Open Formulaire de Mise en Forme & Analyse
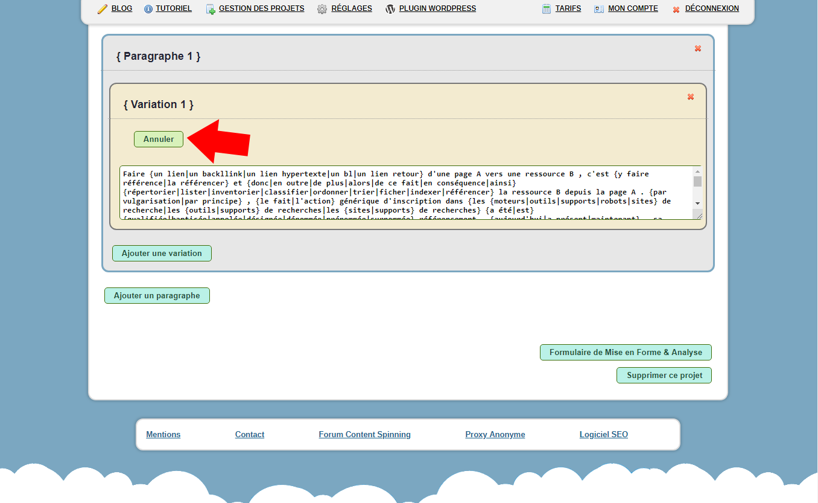This screenshot has width=818, height=503. pos(626,352)
